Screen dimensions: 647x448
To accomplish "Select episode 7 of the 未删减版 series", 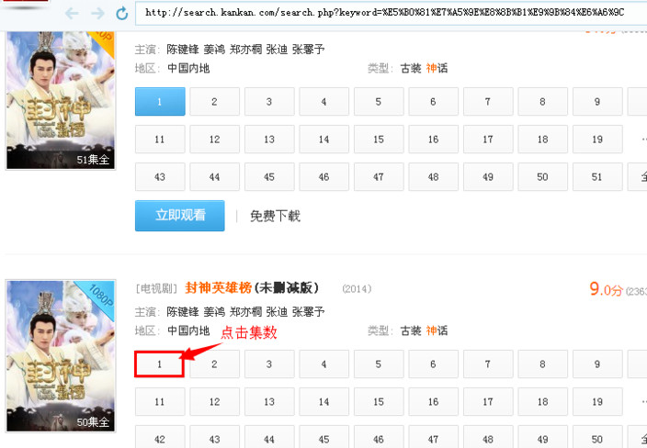I will coord(488,364).
